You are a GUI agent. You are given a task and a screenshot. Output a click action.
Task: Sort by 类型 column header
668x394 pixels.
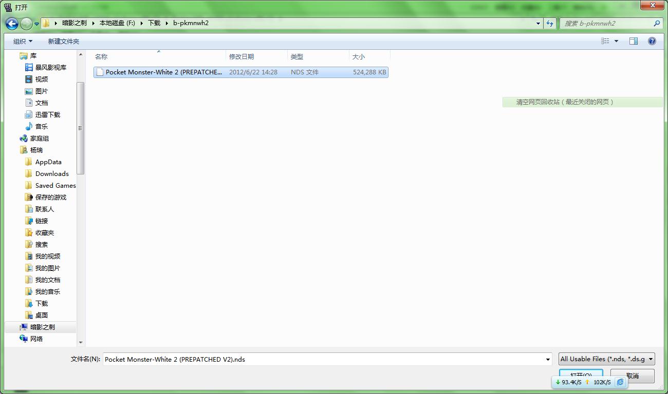pyautogui.click(x=318, y=56)
